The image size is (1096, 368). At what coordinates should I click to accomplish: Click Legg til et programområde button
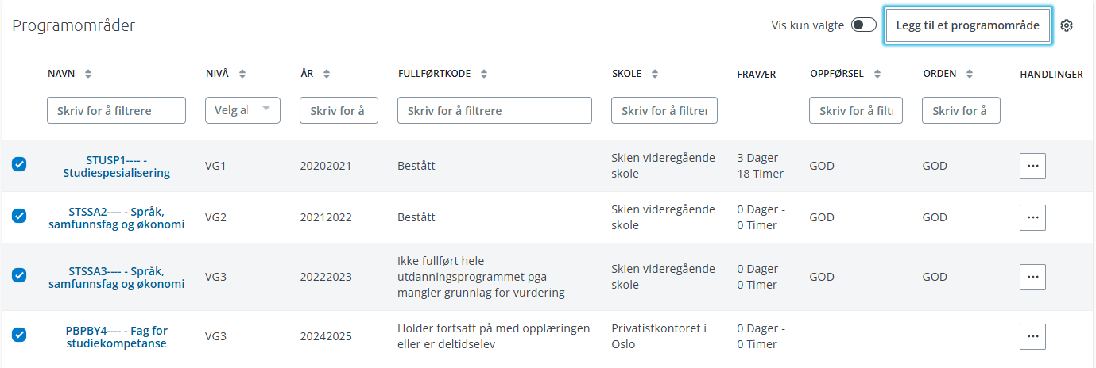pyautogui.click(x=967, y=25)
